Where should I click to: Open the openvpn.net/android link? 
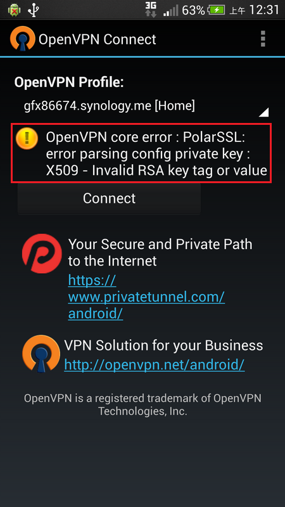pyautogui.click(x=154, y=365)
